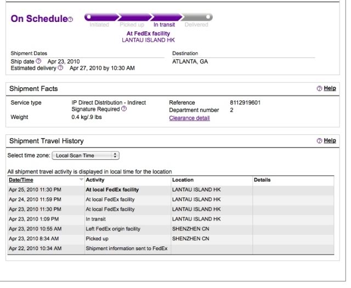This screenshot has height=288, width=351.
Task: Sort by the Date/Time column header
Action: coord(20,180)
